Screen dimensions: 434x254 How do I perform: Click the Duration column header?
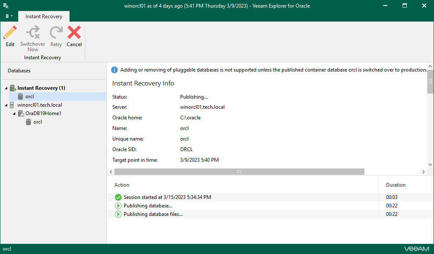396,185
